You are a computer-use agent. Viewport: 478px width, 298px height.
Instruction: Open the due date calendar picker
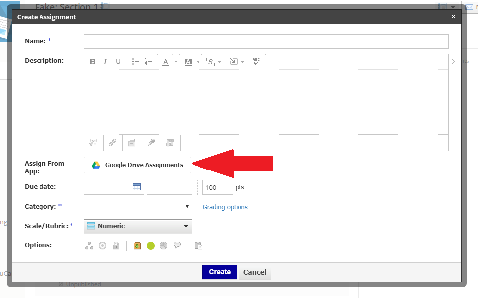pyautogui.click(x=137, y=187)
